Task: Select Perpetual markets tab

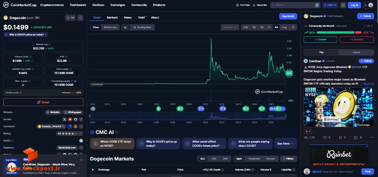Action: (x=254, y=159)
